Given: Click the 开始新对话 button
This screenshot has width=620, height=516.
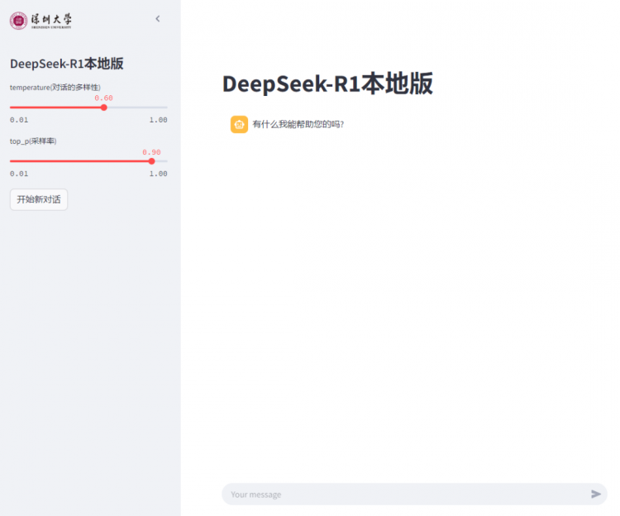Looking at the screenshot, I should 39,199.
